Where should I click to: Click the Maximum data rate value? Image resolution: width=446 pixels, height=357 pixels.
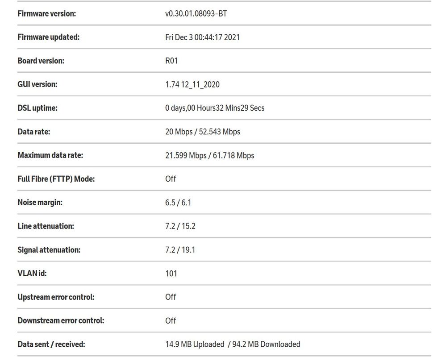pos(209,155)
